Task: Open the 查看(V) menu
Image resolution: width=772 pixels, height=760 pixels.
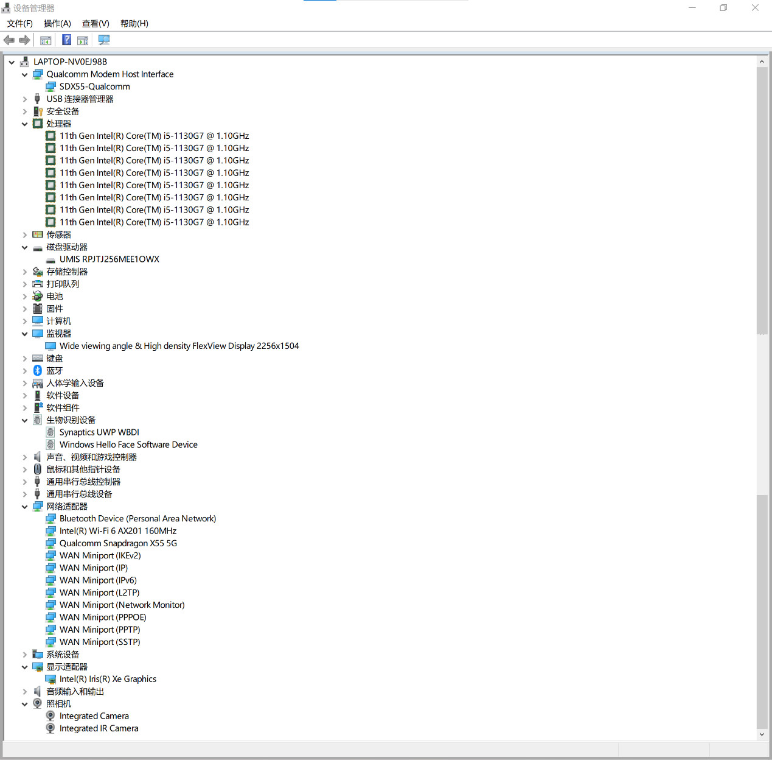Action: tap(96, 24)
